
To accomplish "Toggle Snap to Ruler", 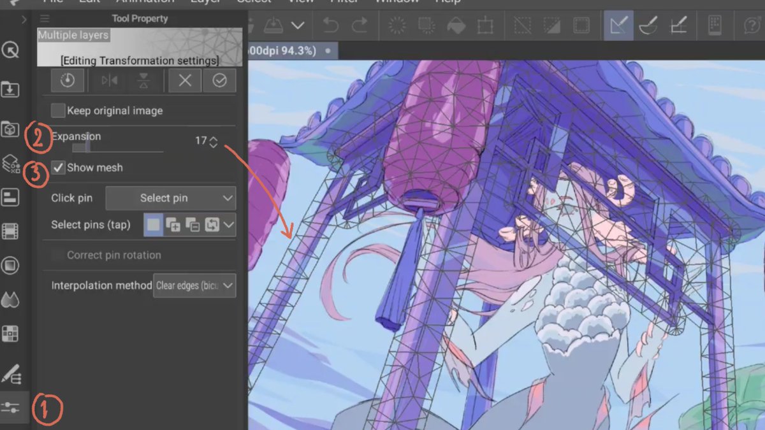I will 618,25.
